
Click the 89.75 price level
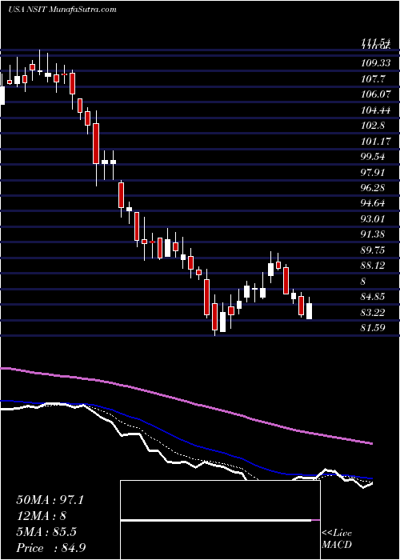click(x=374, y=250)
